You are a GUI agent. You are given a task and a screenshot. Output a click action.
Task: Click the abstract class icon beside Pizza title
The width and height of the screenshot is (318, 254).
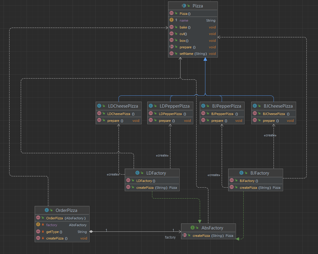[184, 6]
